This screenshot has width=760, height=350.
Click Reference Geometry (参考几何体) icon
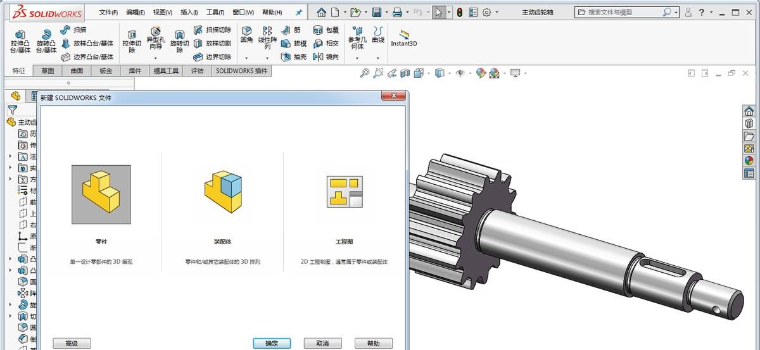point(357,38)
